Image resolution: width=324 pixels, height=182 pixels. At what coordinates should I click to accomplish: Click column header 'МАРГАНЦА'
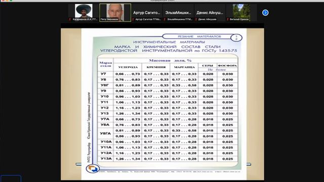click(x=184, y=67)
